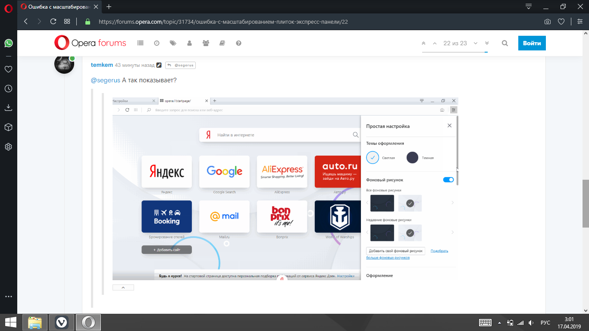This screenshot has height=331, width=589.
Task: Open the embedded screenshot image in the post
Action: tap(285, 189)
